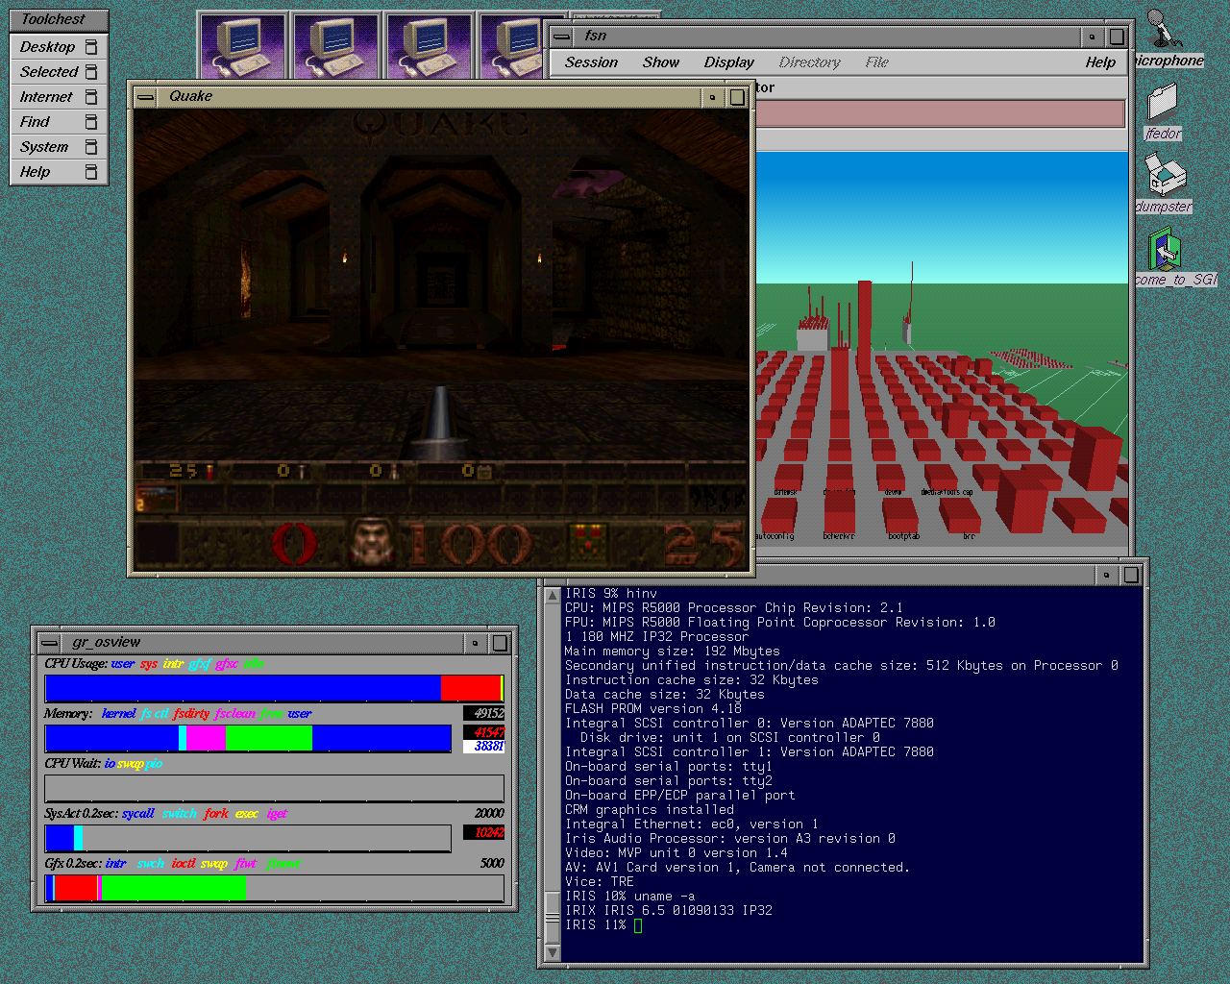Open the Help menu in fsn

1100,62
